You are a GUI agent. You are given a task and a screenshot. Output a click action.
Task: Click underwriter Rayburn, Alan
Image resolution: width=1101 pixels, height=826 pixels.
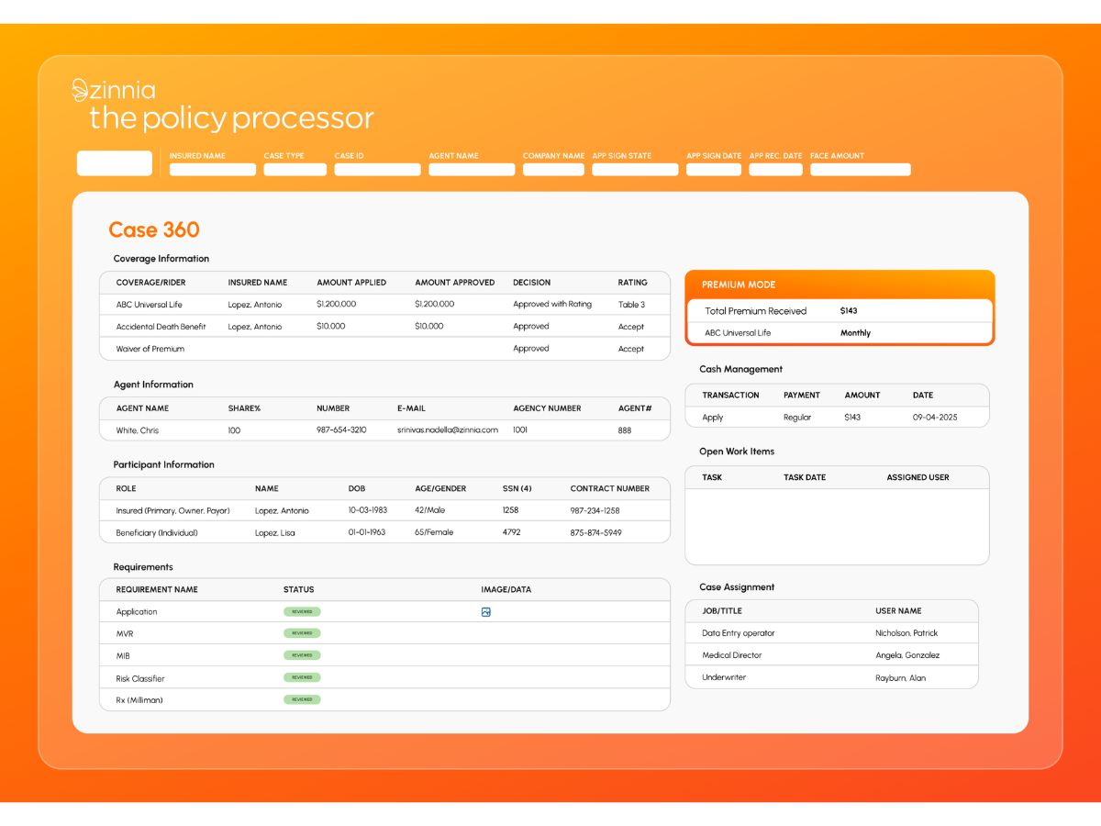pos(900,678)
